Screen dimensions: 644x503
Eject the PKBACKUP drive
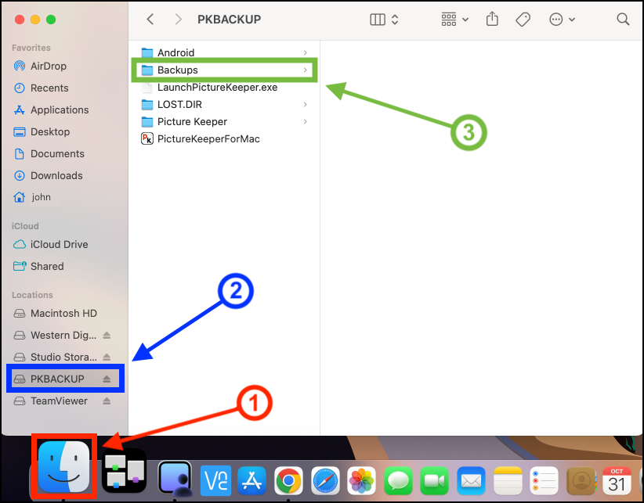107,379
